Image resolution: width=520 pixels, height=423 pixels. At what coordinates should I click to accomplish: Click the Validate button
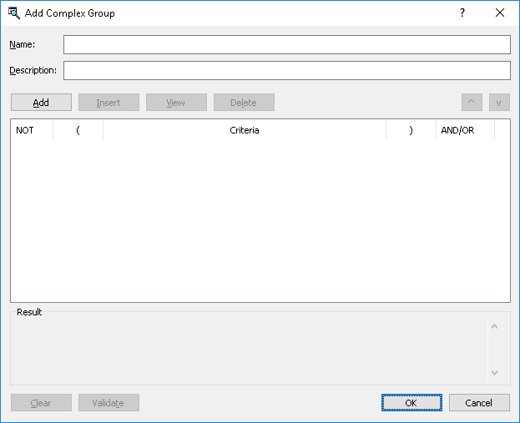coord(109,403)
